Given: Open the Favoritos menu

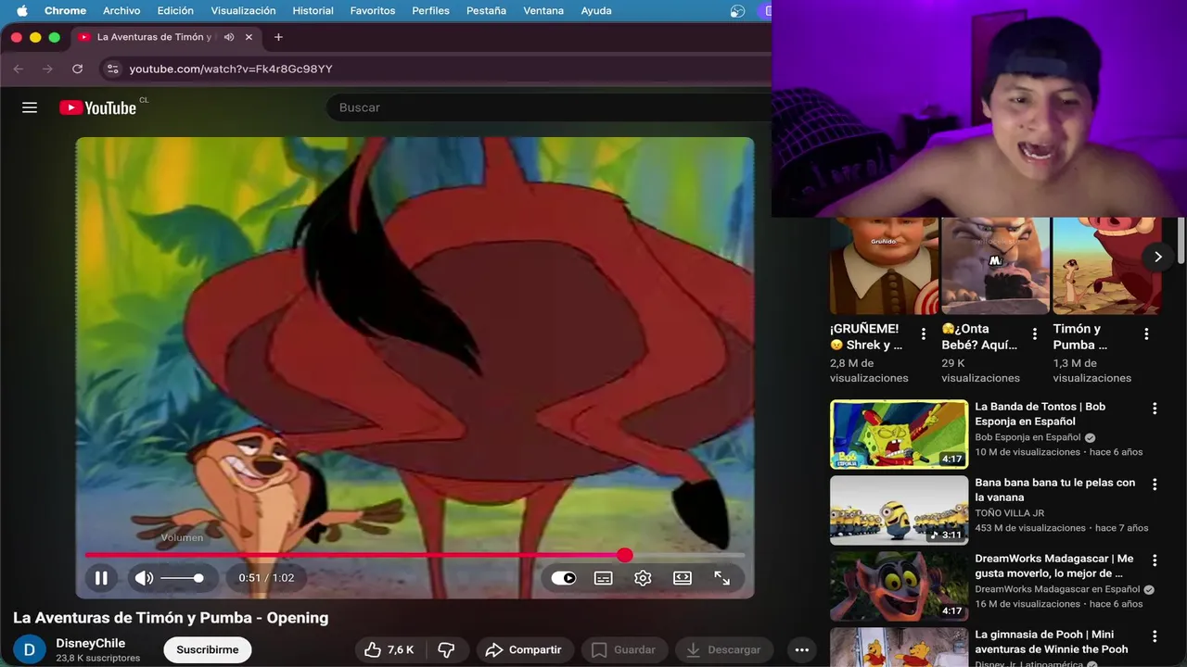Looking at the screenshot, I should click(x=373, y=10).
